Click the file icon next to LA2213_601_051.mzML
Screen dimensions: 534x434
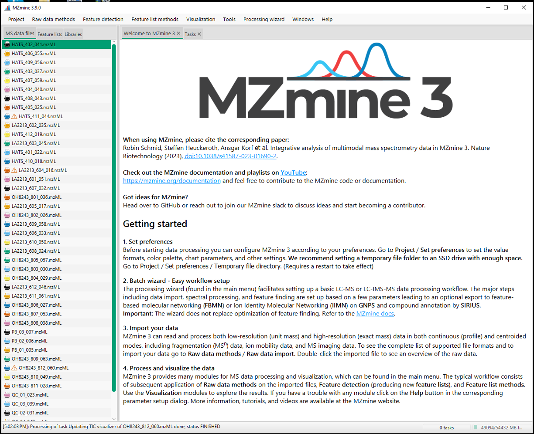pyautogui.click(x=7, y=179)
